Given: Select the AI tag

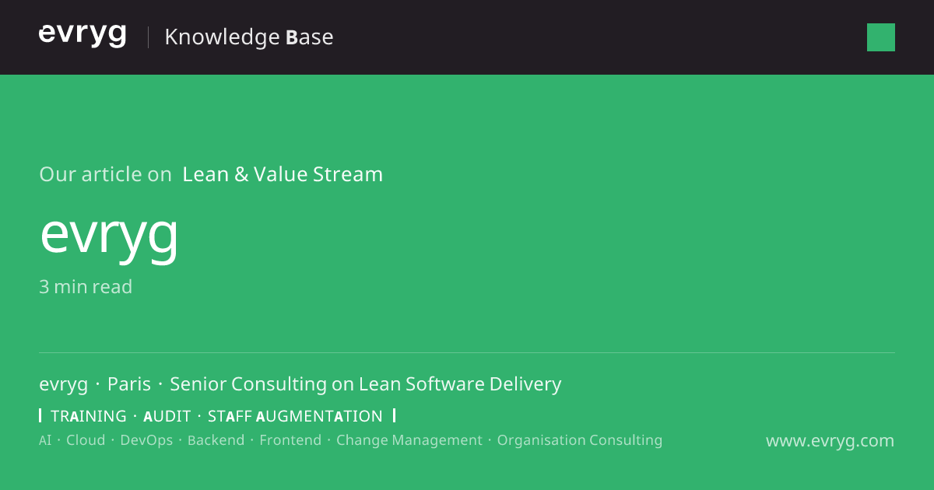Looking at the screenshot, I should 45,440.
